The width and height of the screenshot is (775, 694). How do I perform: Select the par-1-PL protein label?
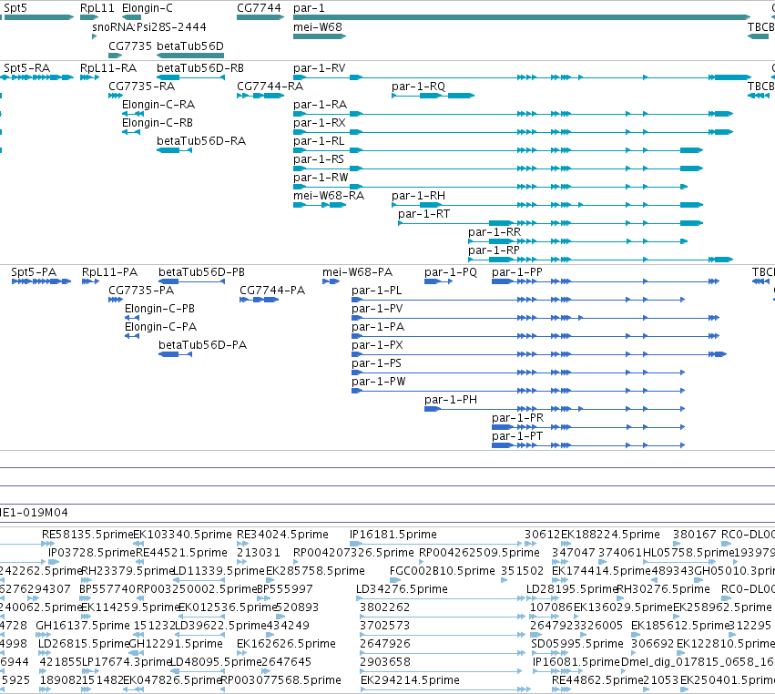coord(377,291)
